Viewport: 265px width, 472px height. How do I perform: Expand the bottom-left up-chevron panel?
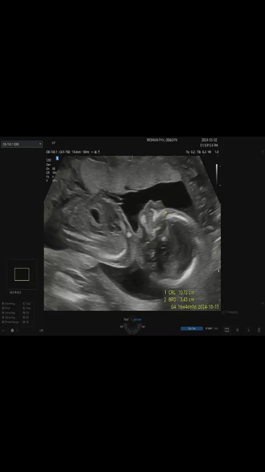tap(3, 330)
